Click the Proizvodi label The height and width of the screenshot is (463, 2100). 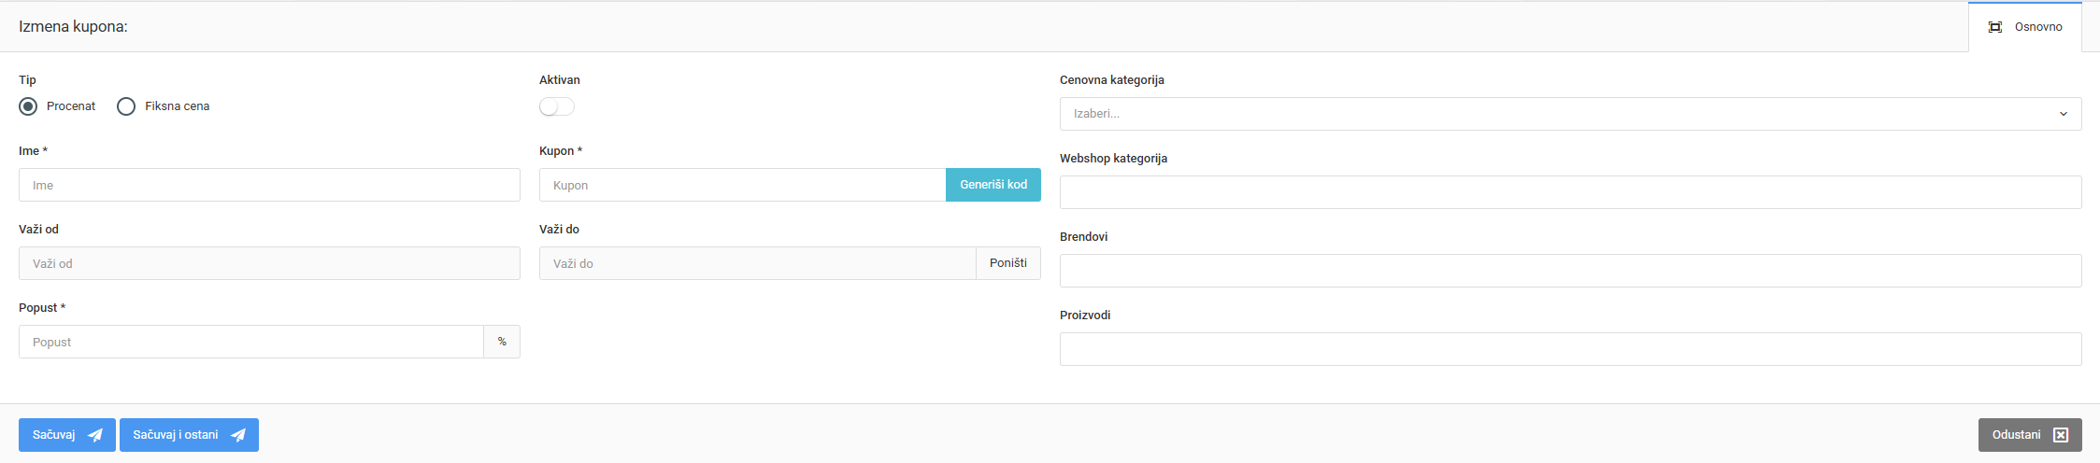point(1085,316)
